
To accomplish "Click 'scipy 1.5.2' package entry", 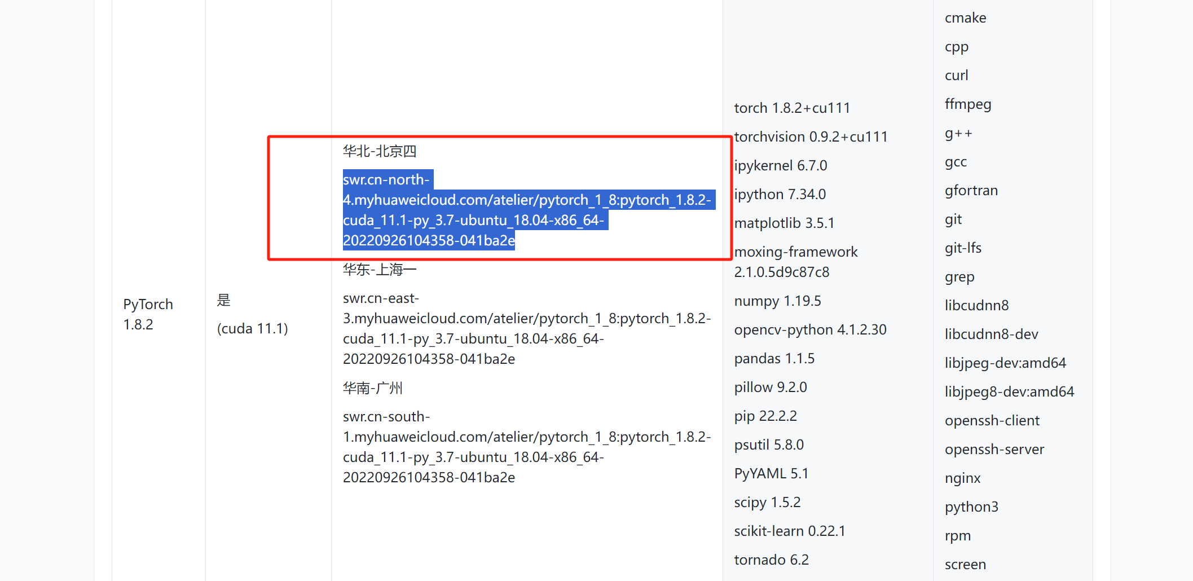I will 767,502.
